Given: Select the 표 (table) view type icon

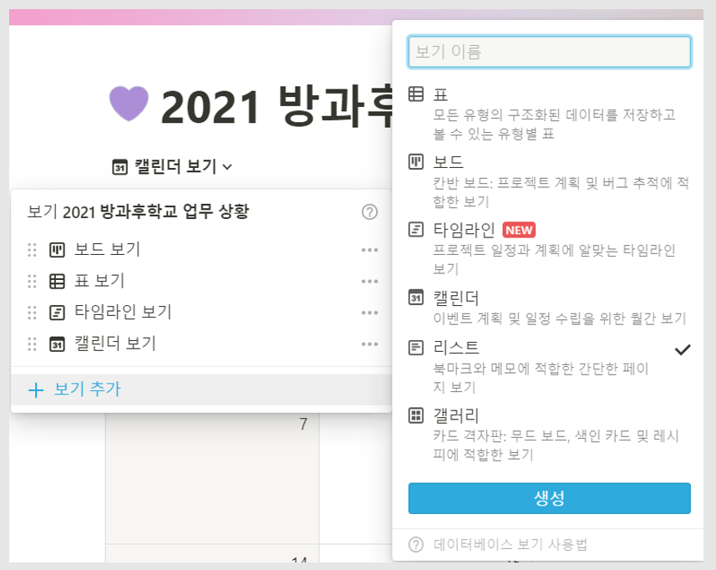Looking at the screenshot, I should [415, 94].
